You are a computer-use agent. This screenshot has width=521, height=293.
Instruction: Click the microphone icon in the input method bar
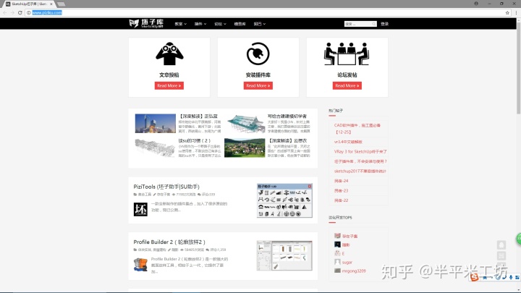[x=511, y=277]
